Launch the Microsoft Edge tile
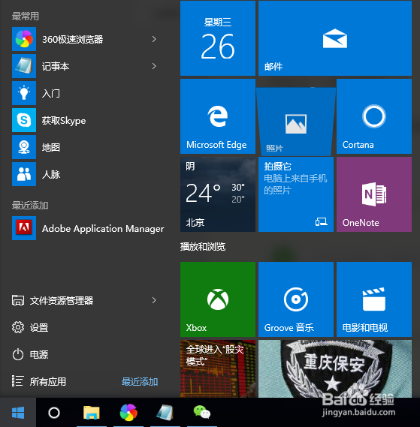The height and width of the screenshot is (427, 420). point(218,116)
